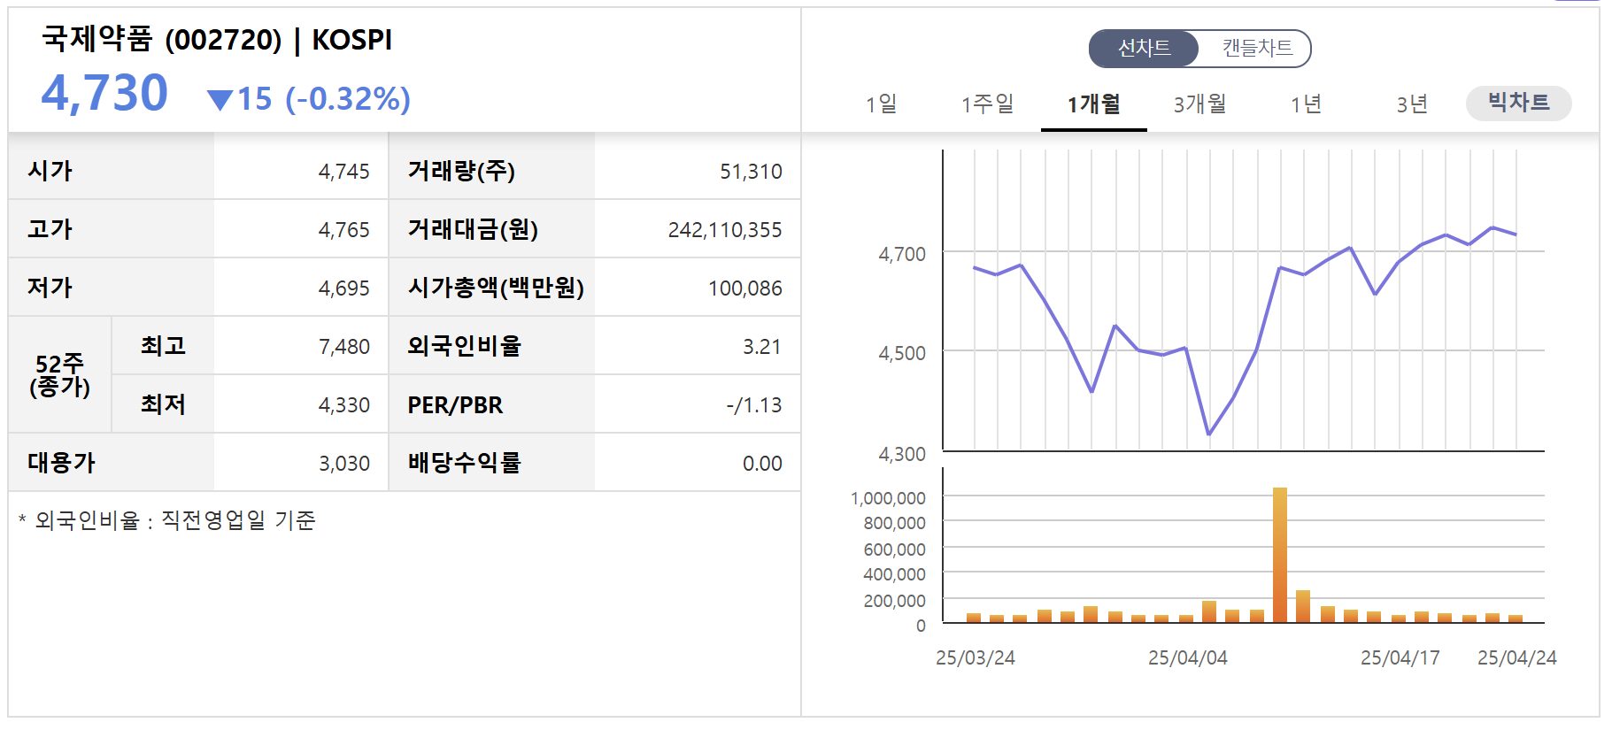Viewport: 1612px width, 730px height.
Task: Select the 1일 period tab
Action: pyautogui.click(x=882, y=104)
